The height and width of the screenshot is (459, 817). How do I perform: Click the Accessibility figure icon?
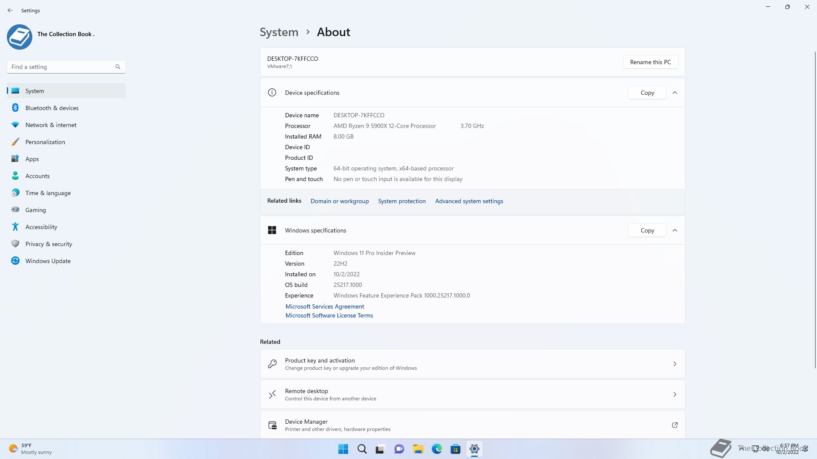point(15,227)
